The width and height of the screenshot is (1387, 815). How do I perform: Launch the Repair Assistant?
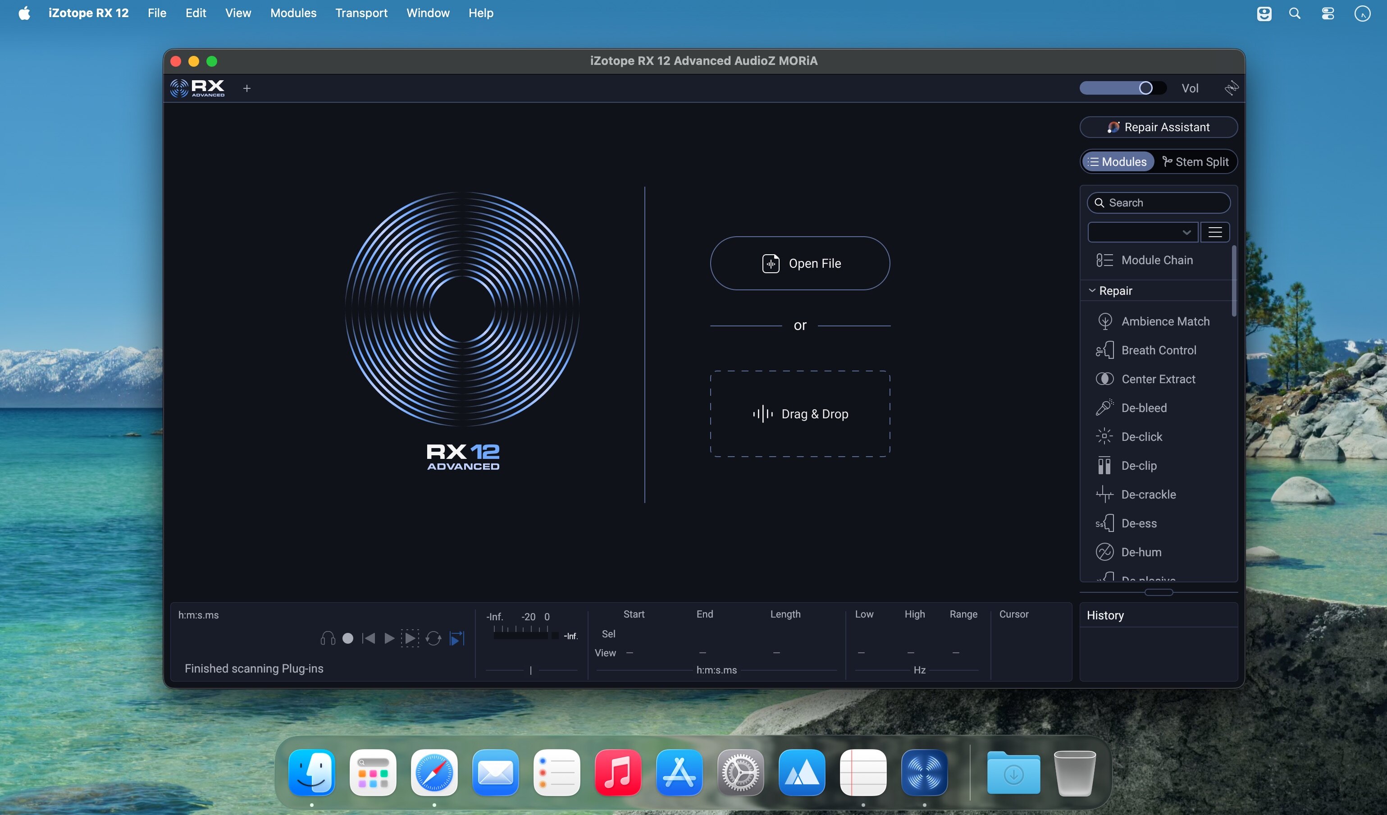(x=1159, y=127)
